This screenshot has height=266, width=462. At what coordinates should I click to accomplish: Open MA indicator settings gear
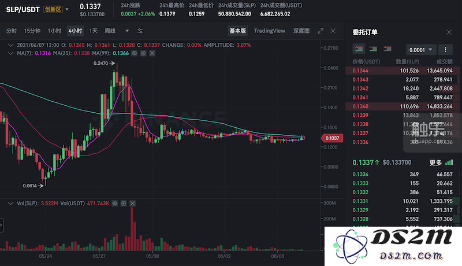pos(143,53)
